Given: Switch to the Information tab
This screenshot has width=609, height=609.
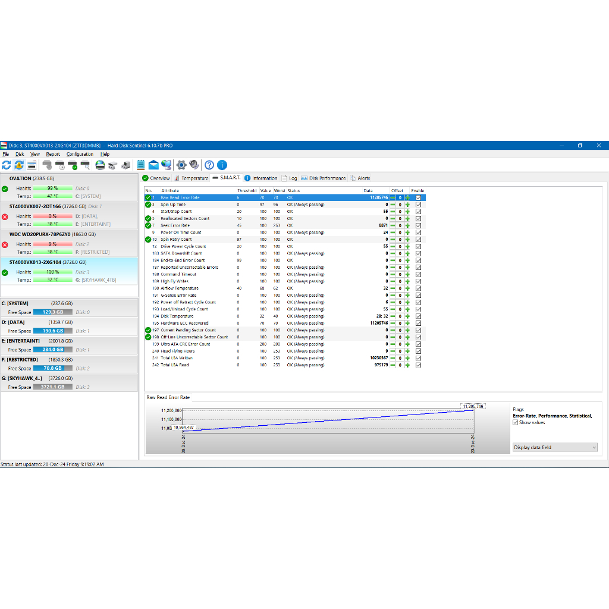Looking at the screenshot, I should pos(261,178).
